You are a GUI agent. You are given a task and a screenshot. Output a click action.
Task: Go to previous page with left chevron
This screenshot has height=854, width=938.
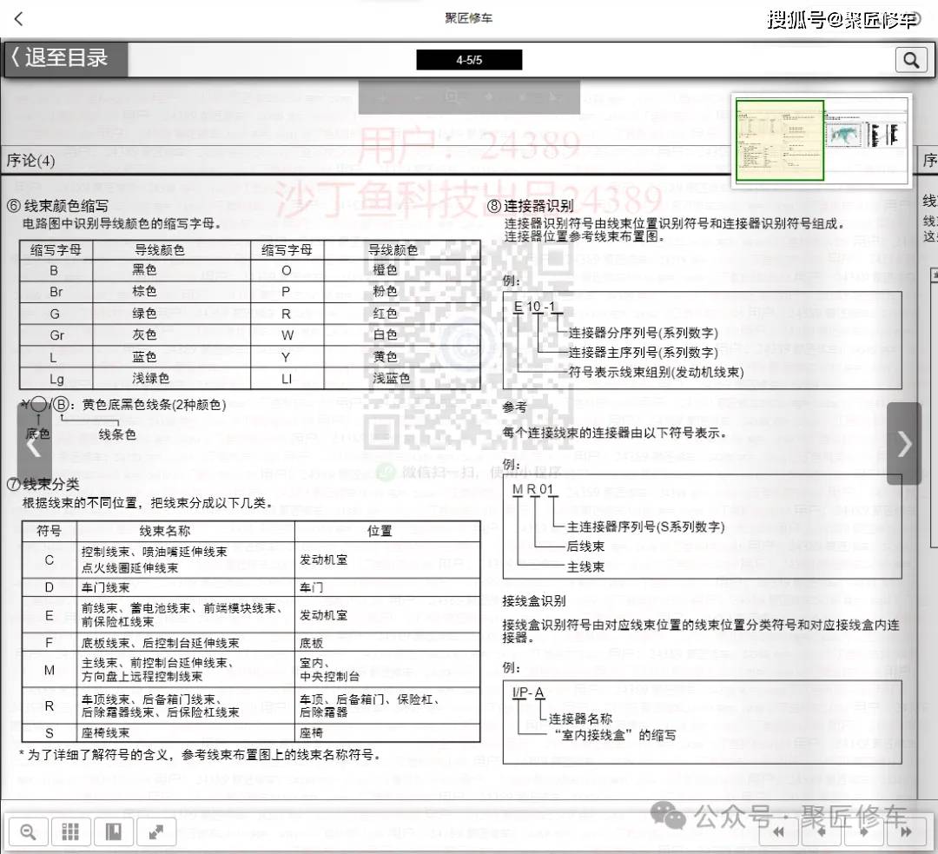click(x=34, y=443)
